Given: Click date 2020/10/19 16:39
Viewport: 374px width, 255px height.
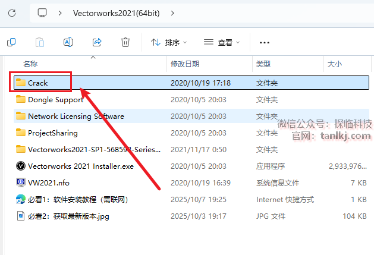Looking at the screenshot, I should click(200, 183).
